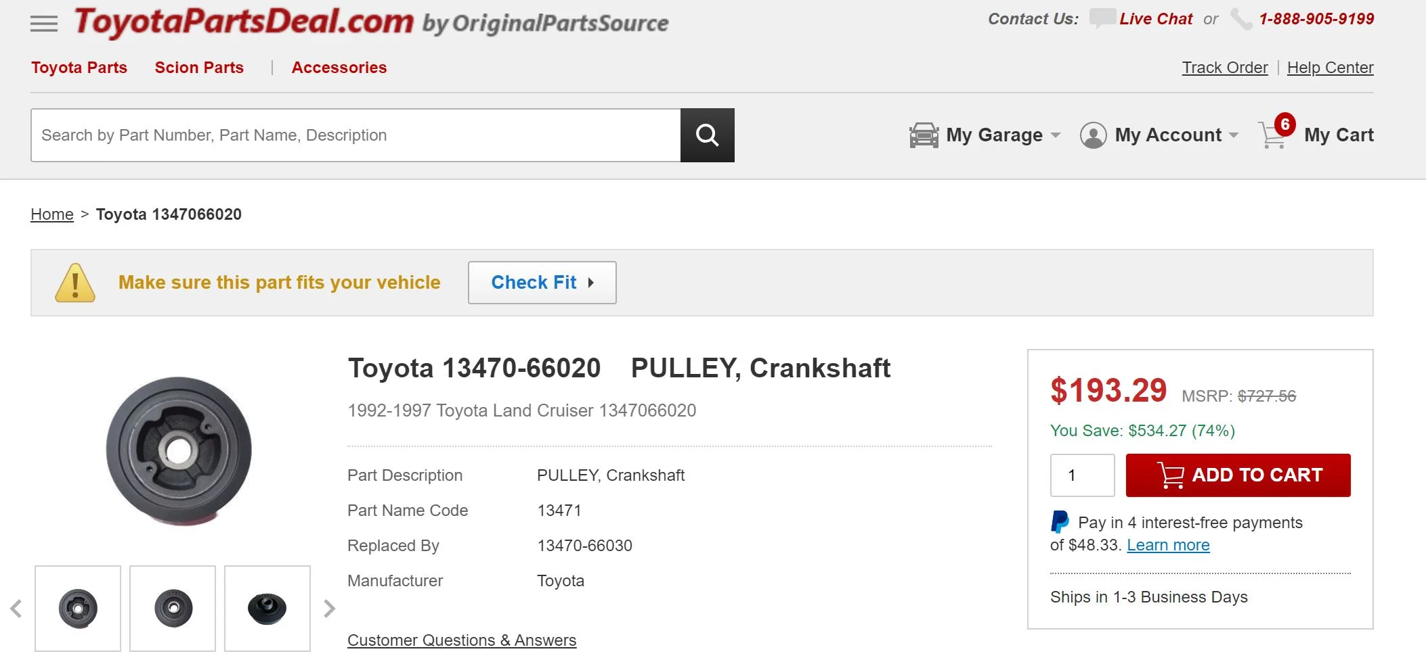This screenshot has height=662, width=1426.
Task: Open Customer Questions & Answers link
Action: point(462,640)
